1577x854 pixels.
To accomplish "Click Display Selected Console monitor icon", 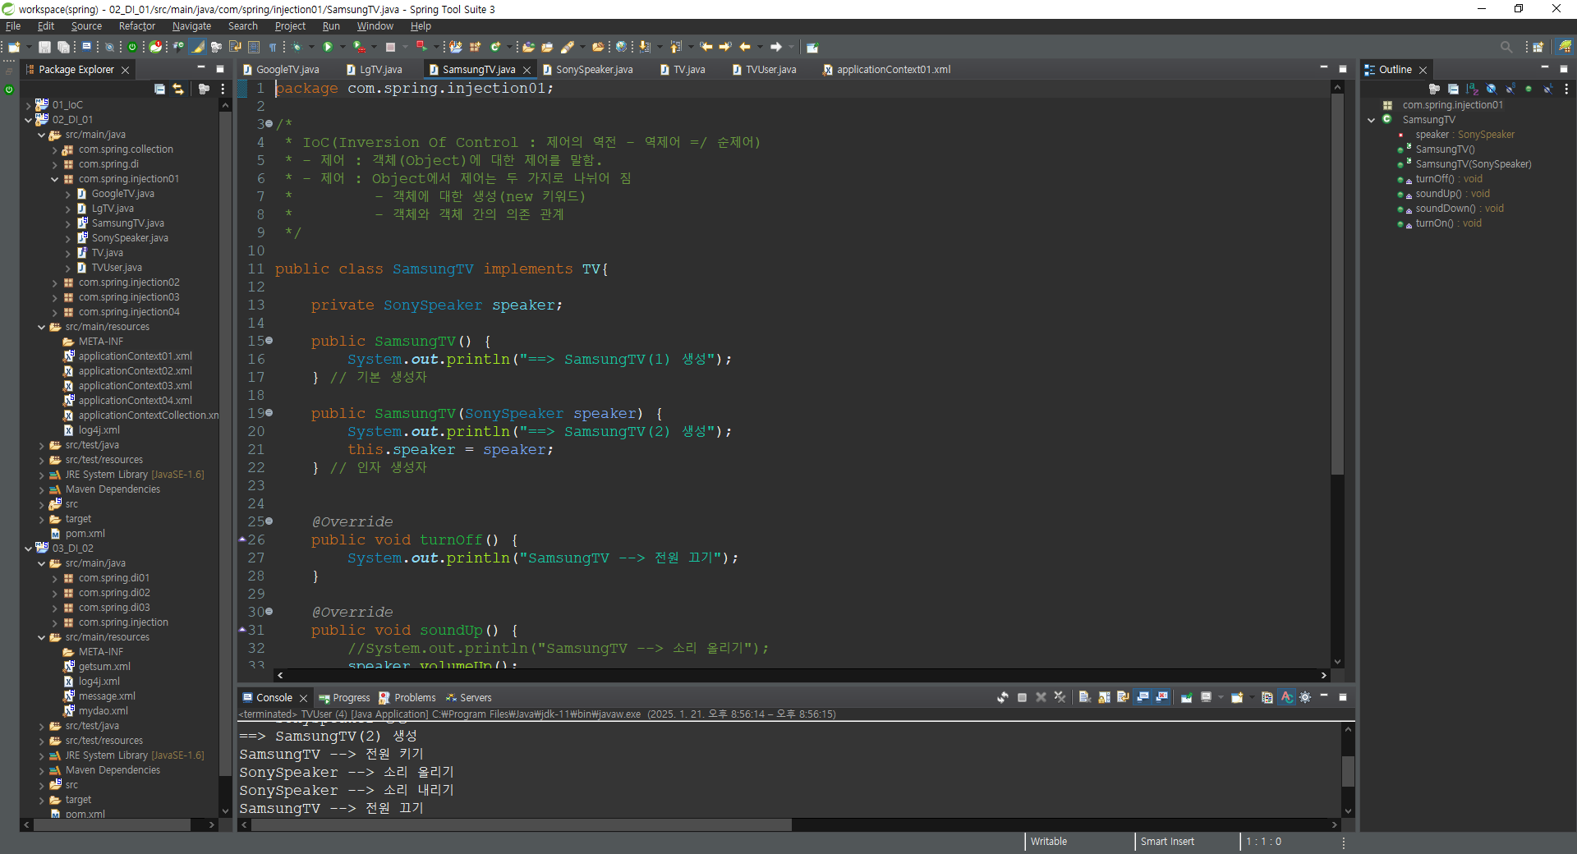I will [1206, 697].
